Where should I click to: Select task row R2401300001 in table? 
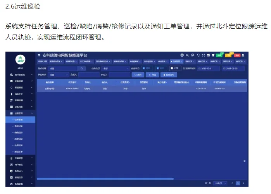tap(142, 88)
